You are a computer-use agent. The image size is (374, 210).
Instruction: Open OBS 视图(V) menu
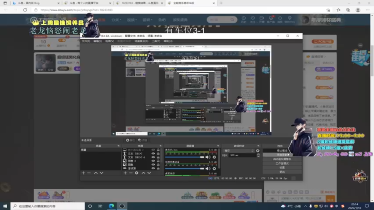109,41
